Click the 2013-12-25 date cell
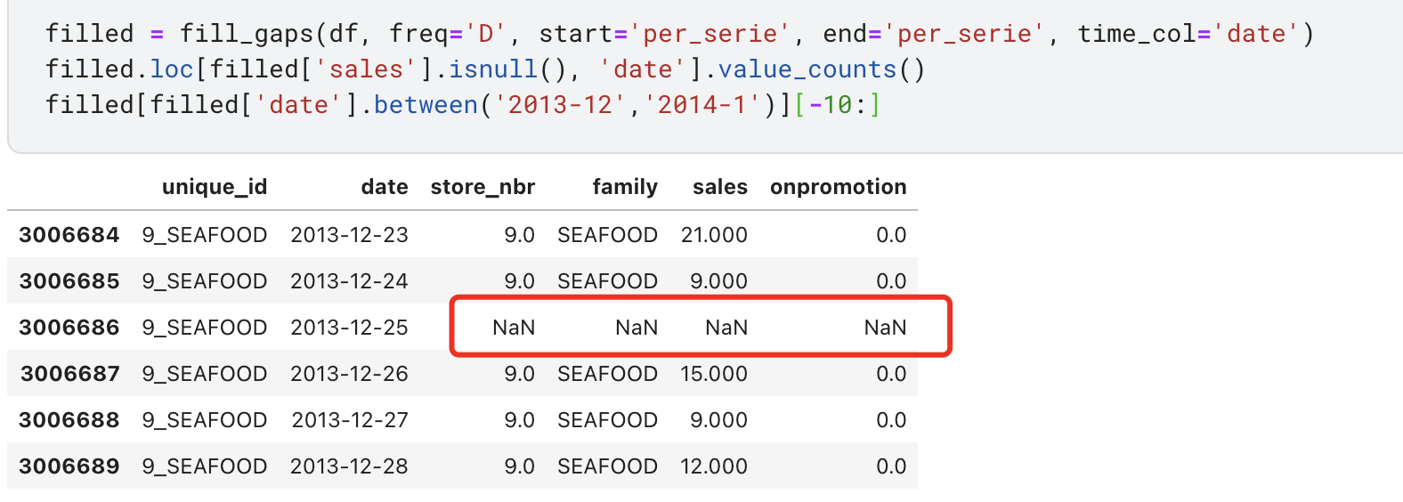 point(349,328)
